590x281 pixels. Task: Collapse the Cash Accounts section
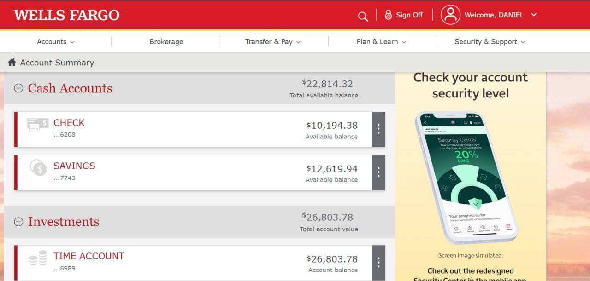(18, 88)
